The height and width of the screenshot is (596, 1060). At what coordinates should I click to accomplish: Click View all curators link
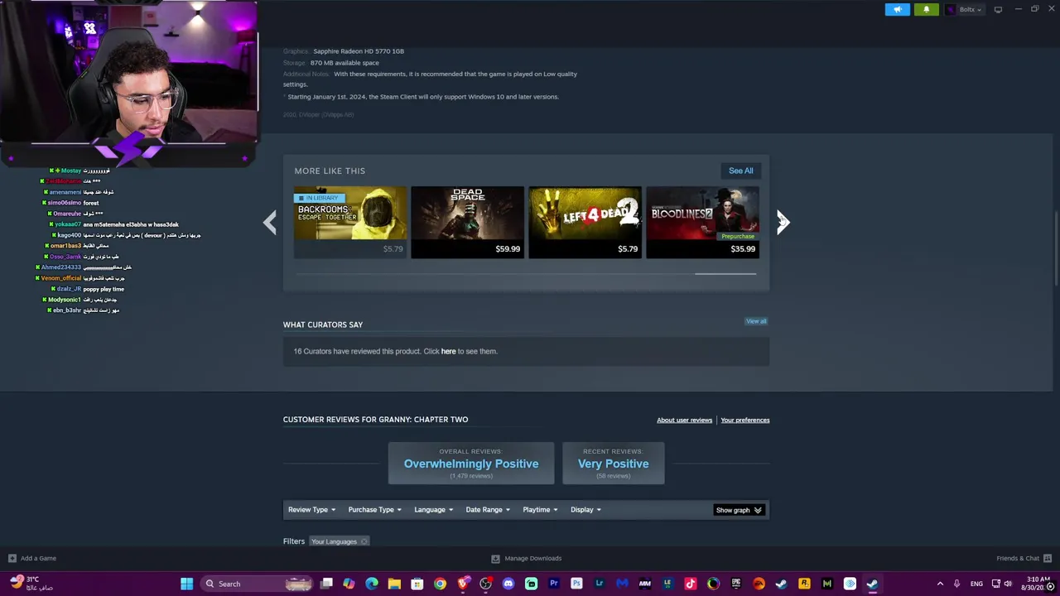[x=756, y=321]
